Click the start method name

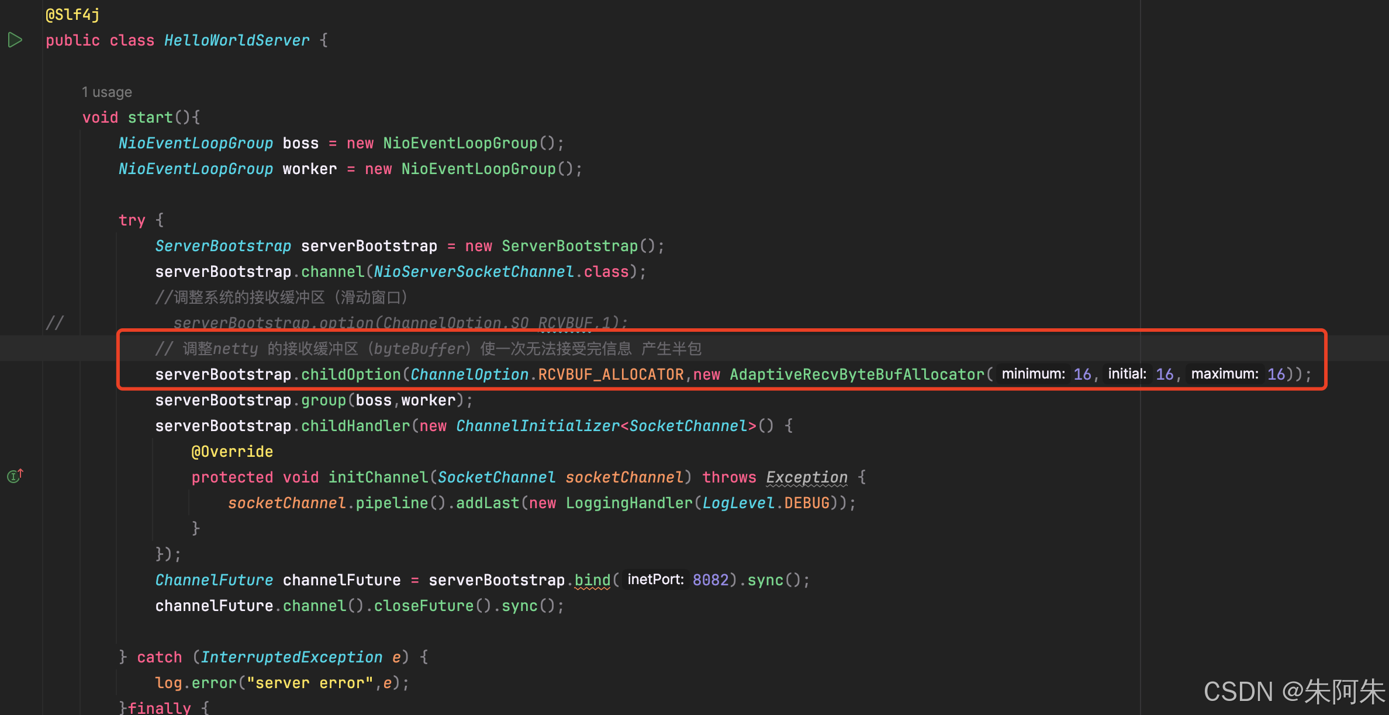point(150,117)
